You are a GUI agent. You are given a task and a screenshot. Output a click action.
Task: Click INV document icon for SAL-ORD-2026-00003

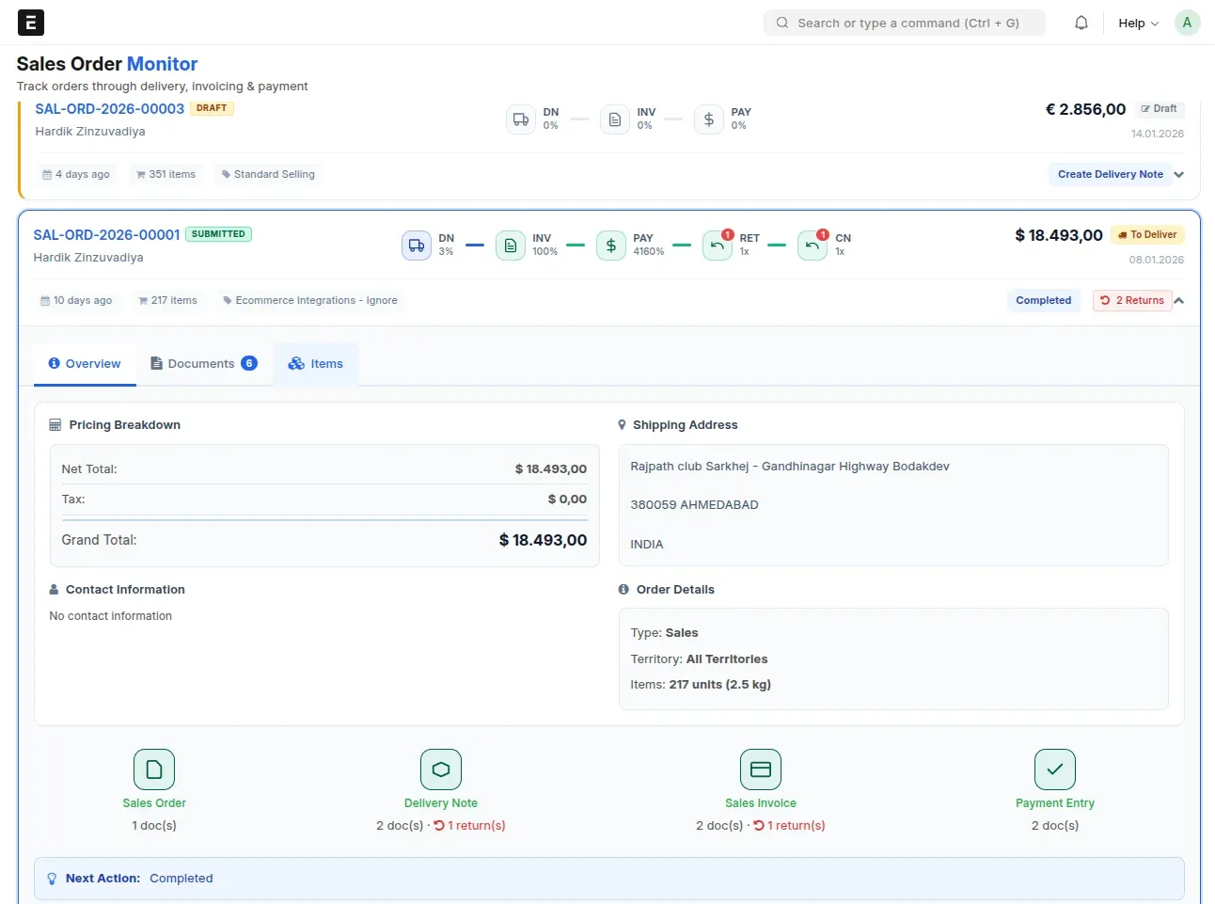(x=615, y=119)
